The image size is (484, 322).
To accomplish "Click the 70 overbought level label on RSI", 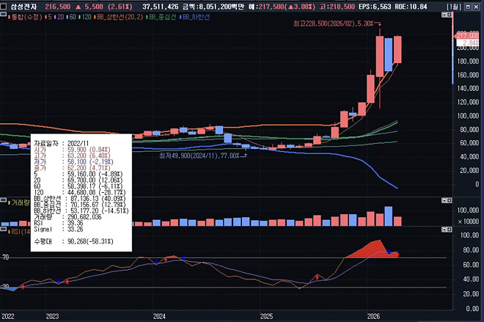I will coord(5,257).
